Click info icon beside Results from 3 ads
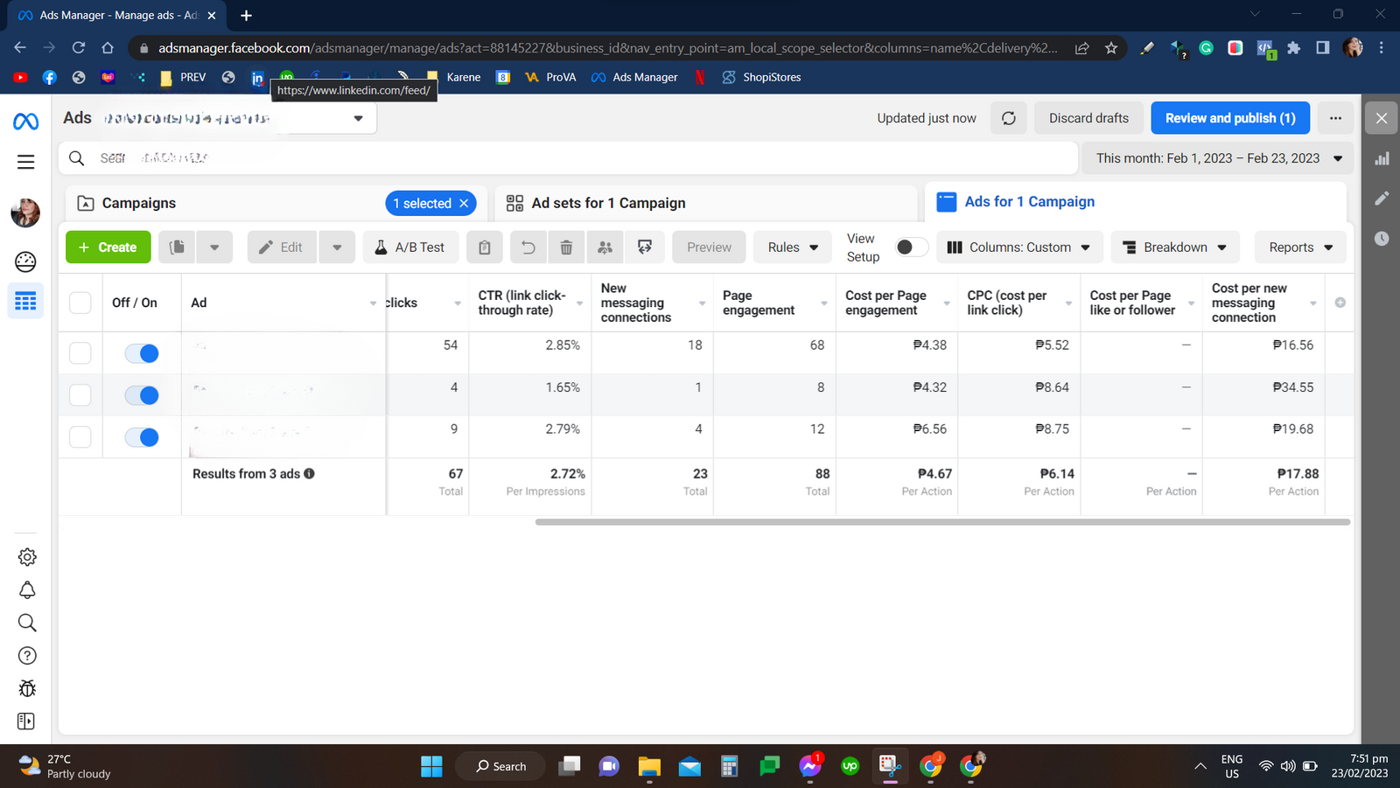This screenshot has height=788, width=1400. [309, 473]
